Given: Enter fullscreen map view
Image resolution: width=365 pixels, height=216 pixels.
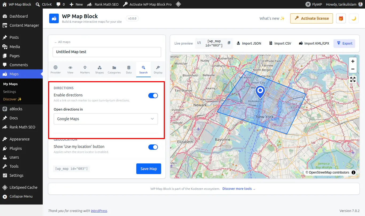Looking at the screenshot, I should [x=353, y=79].
